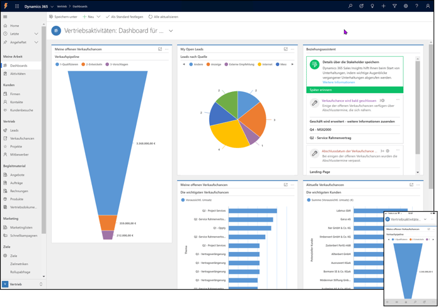Screen dimensions: 441x308
Task: Open the app launcher waffle icon
Action: [17, 6]
